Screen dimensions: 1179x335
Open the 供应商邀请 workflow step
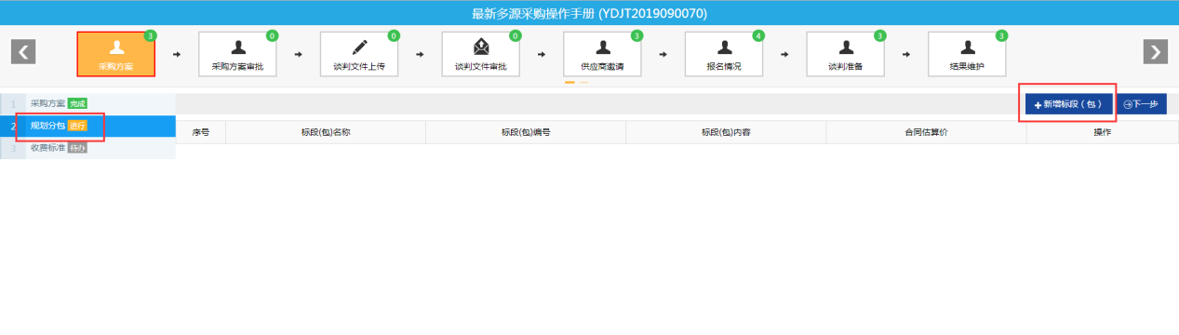click(602, 54)
